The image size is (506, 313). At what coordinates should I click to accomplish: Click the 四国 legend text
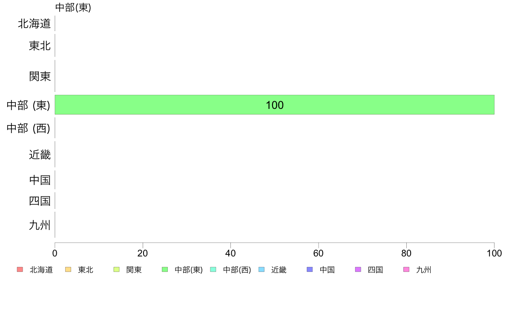tap(375, 270)
